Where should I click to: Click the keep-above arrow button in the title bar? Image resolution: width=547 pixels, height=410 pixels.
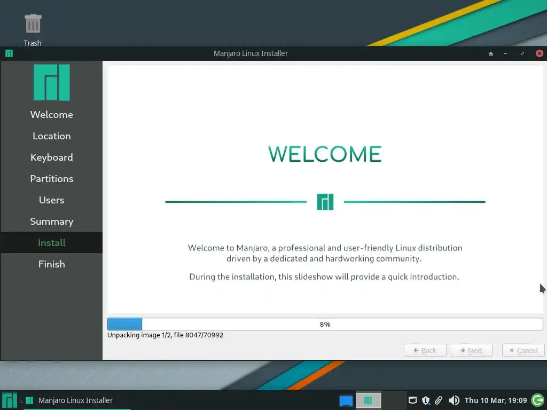[491, 53]
